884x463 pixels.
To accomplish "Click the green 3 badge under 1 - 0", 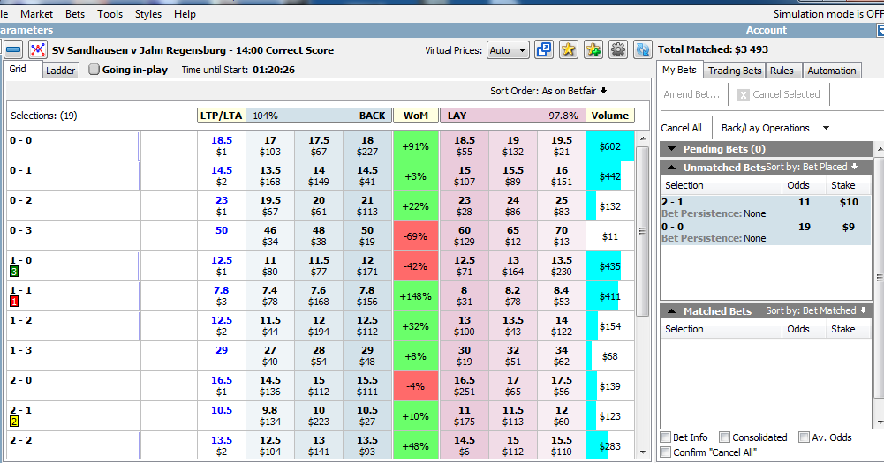I will [14, 272].
